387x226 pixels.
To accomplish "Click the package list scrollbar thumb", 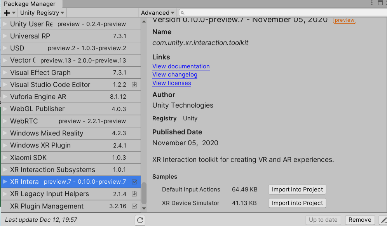I will point(144,193).
